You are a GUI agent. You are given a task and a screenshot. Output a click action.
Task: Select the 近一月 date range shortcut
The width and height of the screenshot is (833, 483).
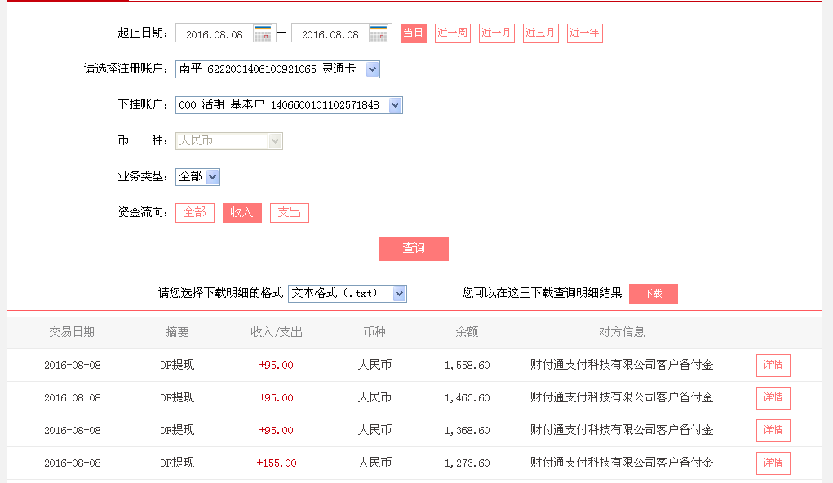tap(496, 33)
